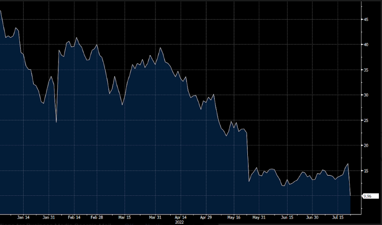The width and height of the screenshot is (382, 225).
Task: Click the Apr 14 date axis label
Action: point(181,217)
